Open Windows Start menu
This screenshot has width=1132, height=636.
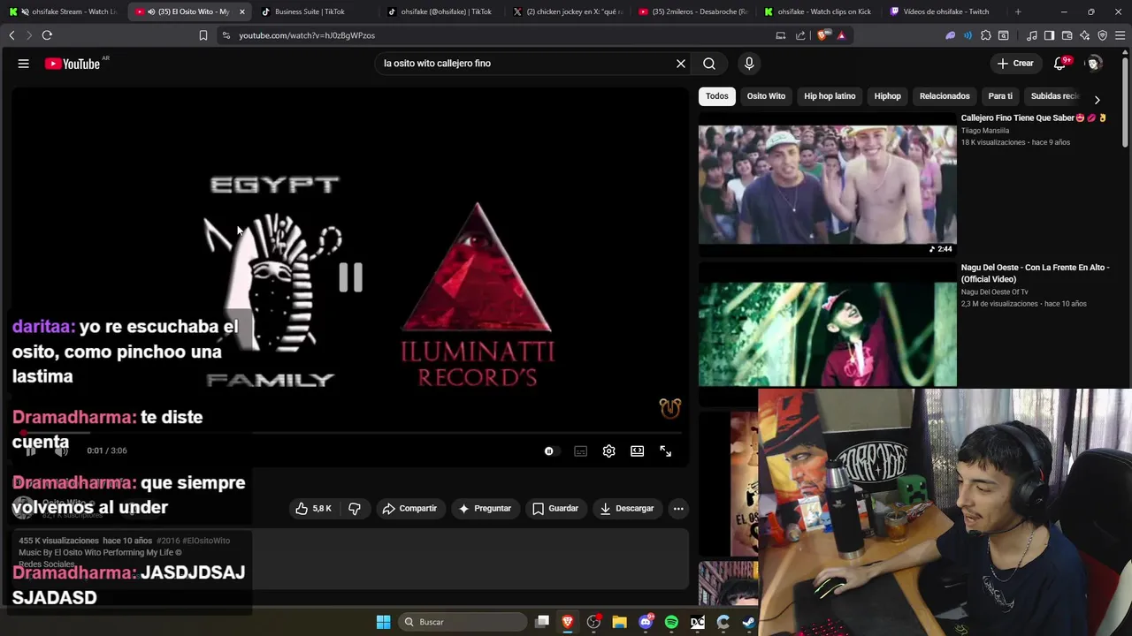[384, 622]
